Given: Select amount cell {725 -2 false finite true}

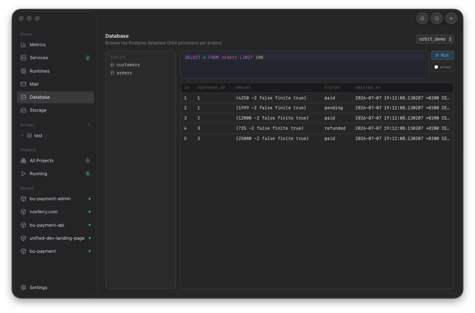Looking at the screenshot, I should [x=270, y=128].
